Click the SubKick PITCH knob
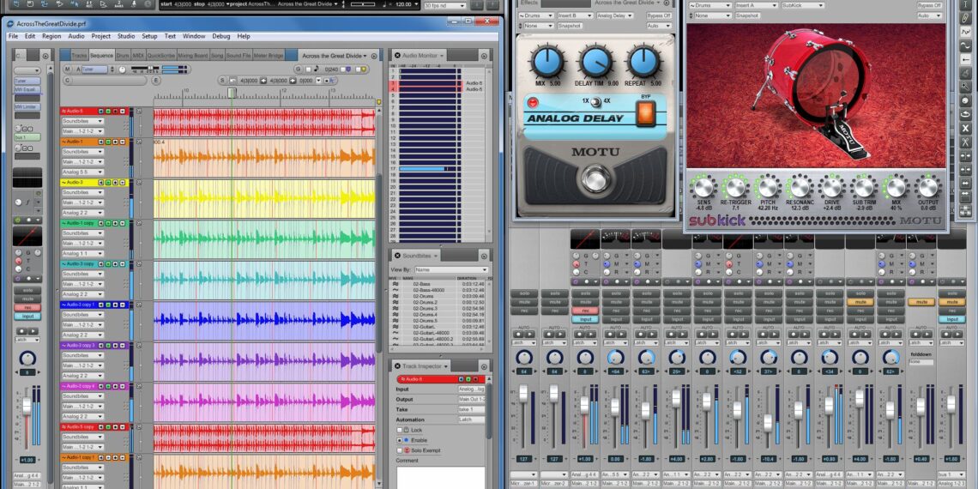Image resolution: width=978 pixels, height=489 pixels. click(768, 186)
